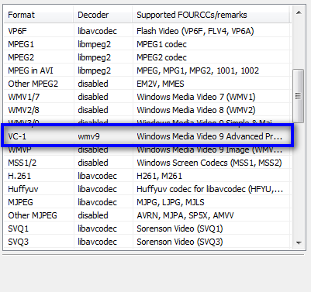Image resolution: width=311 pixels, height=292 pixels.
Task: Select the Other MPEG2 row
Action: tap(147, 84)
